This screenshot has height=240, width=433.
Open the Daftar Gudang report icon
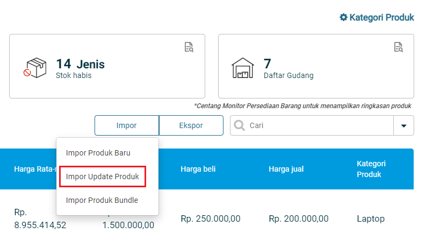click(x=398, y=47)
